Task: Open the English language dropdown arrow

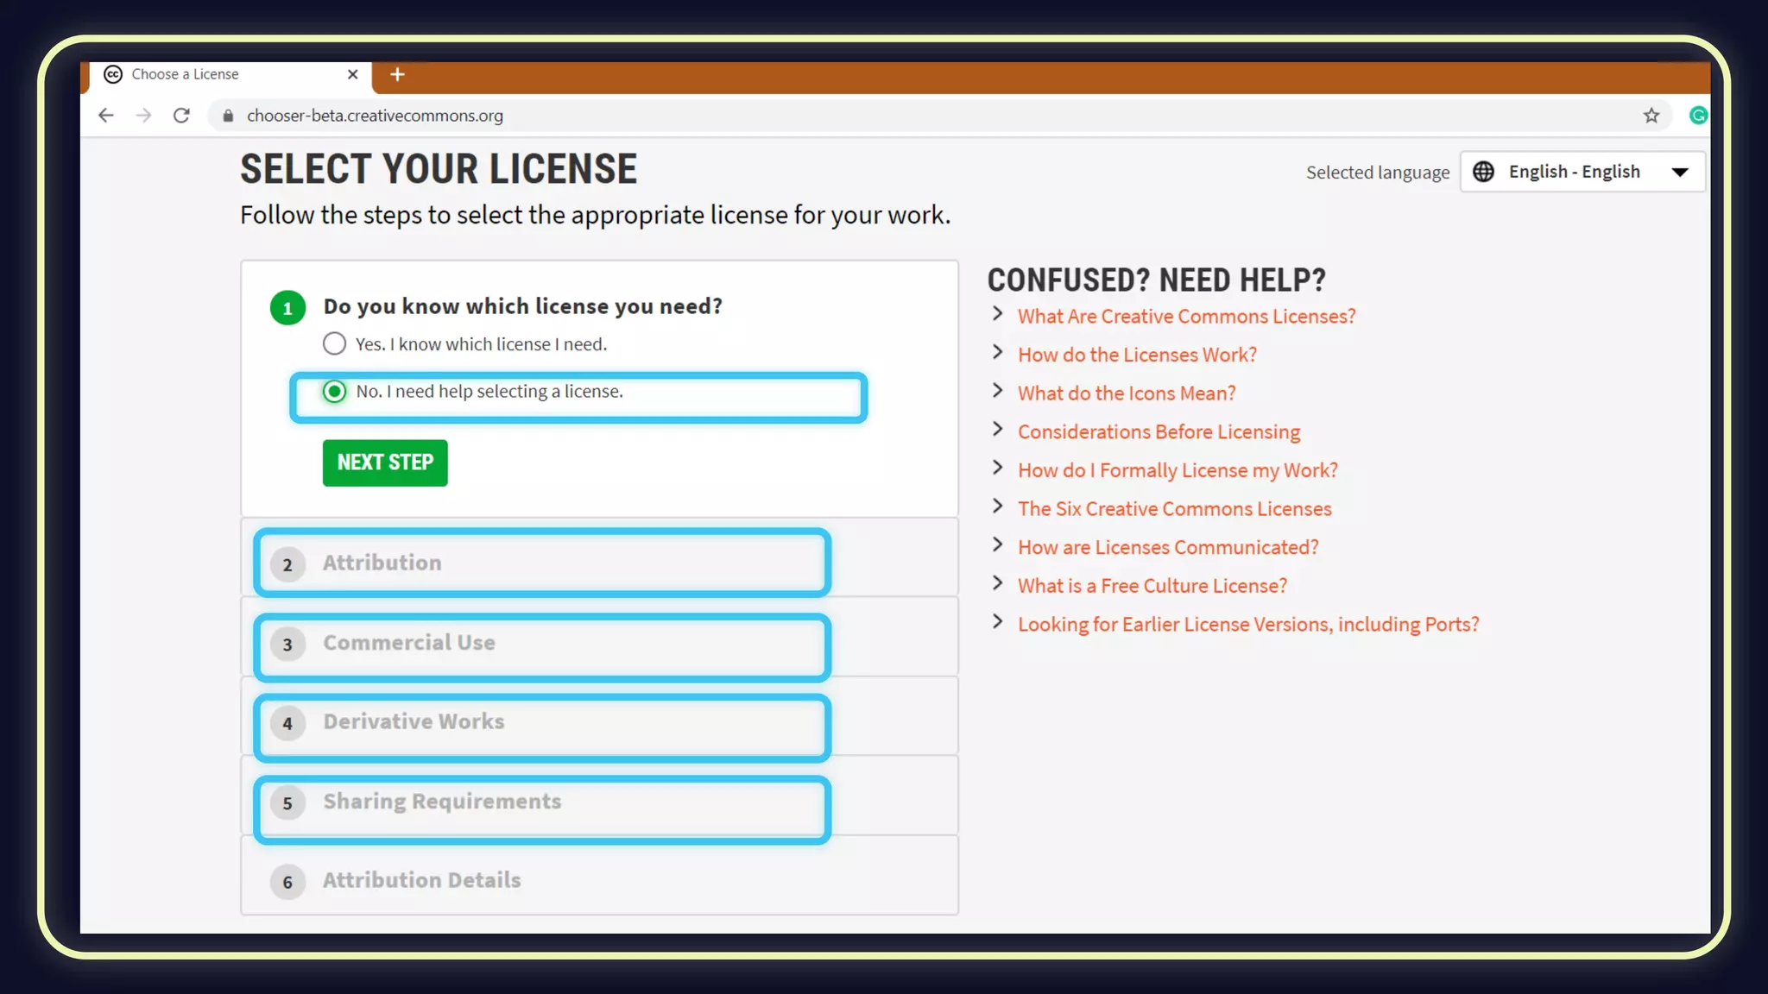Action: click(1679, 172)
